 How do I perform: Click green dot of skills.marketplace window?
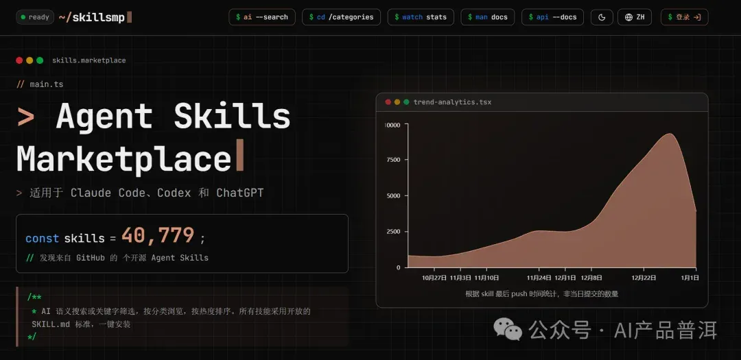tap(40, 60)
